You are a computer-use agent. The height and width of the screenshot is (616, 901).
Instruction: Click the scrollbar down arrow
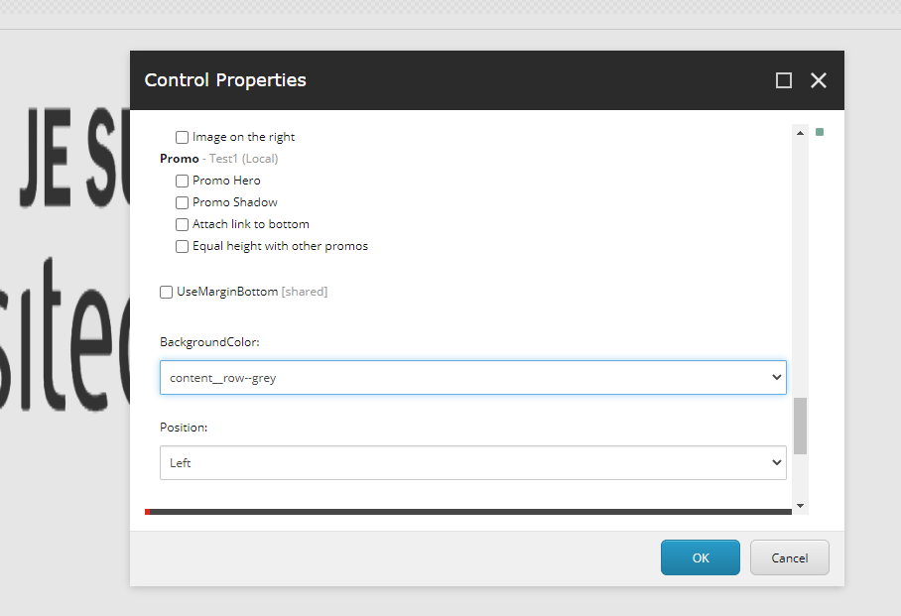800,506
